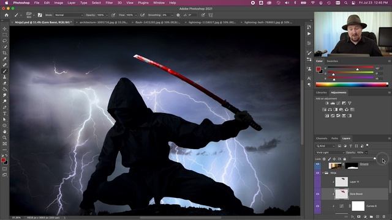Image resolution: width=392 pixels, height=220 pixels.
Task: Switch to the Paths tab
Action: click(x=334, y=139)
